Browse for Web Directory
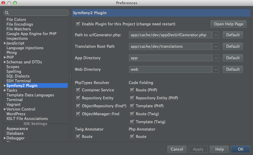This screenshot has width=253, height=155. pyautogui.click(x=216, y=70)
